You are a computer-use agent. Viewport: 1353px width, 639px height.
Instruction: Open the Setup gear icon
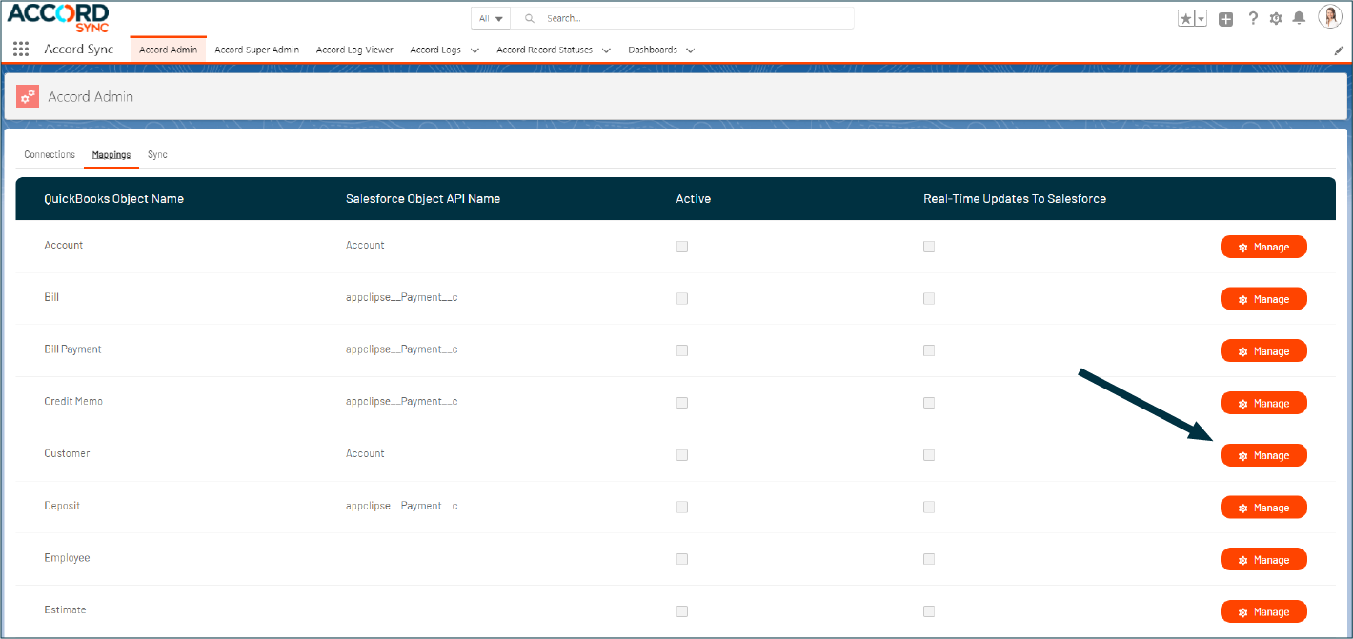(x=1276, y=18)
